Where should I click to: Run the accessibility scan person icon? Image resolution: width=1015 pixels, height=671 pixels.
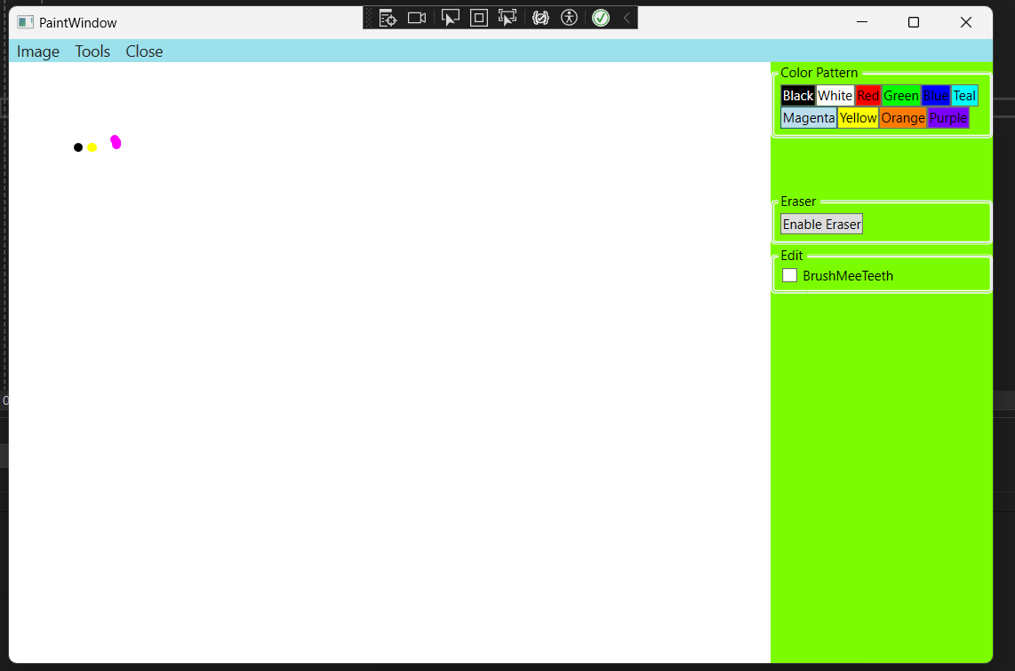click(569, 18)
